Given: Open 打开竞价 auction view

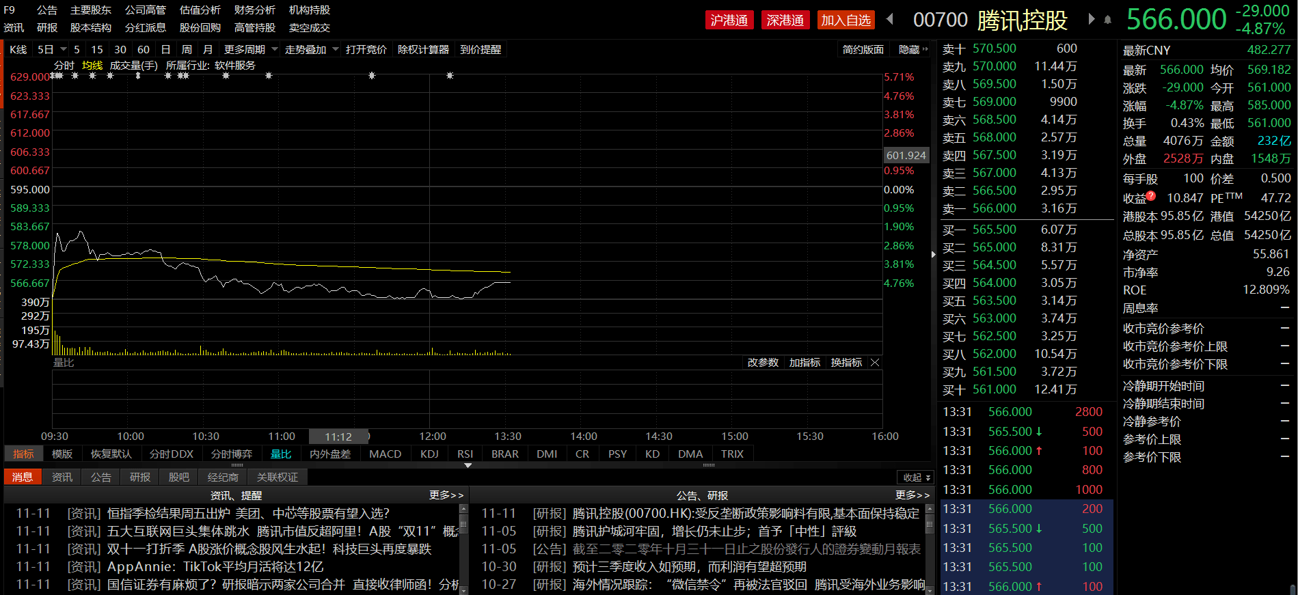Looking at the screenshot, I should 366,49.
